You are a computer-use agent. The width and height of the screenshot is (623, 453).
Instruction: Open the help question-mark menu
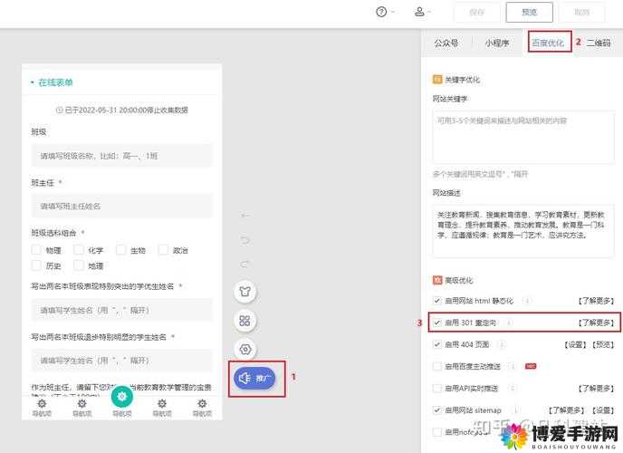coord(381,12)
